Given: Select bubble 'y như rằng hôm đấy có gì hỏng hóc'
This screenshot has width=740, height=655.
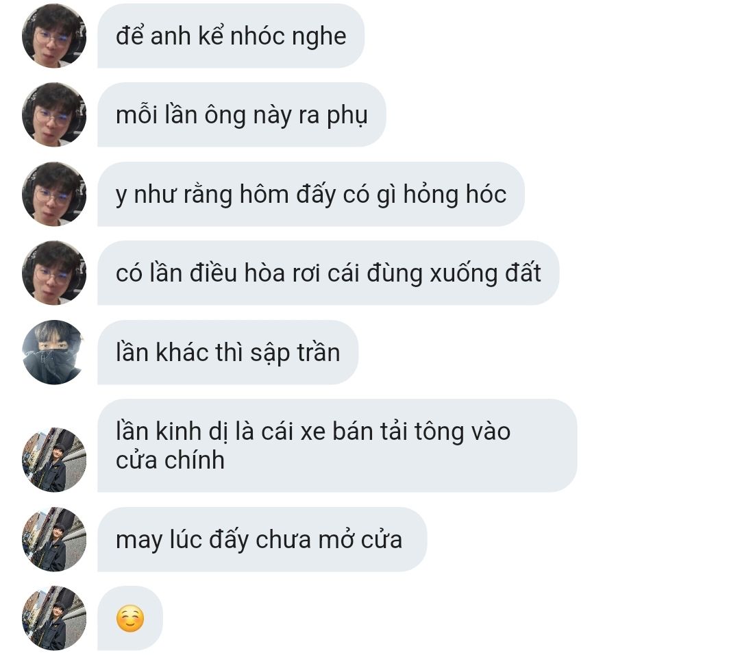Looking at the screenshot, I should click(x=311, y=194).
